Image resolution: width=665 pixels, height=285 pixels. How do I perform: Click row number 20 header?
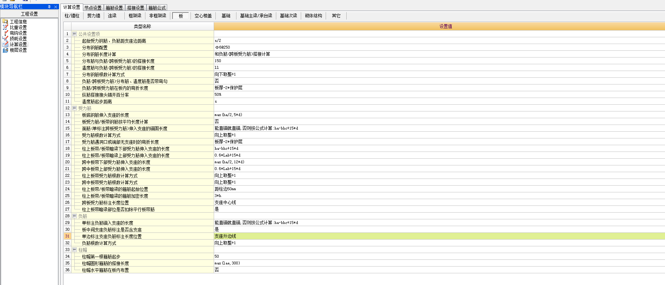coord(67,162)
